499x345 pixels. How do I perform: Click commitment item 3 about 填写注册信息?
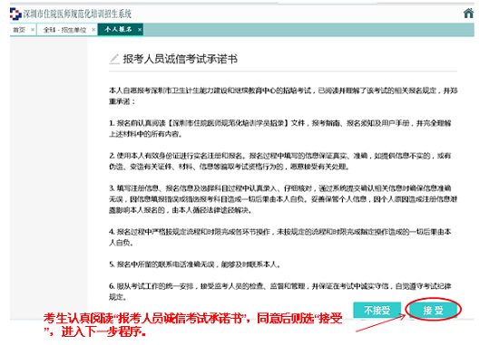283,199
